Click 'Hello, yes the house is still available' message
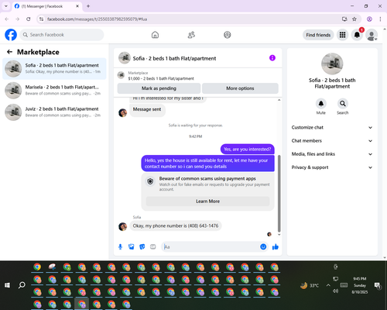 pos(207,164)
